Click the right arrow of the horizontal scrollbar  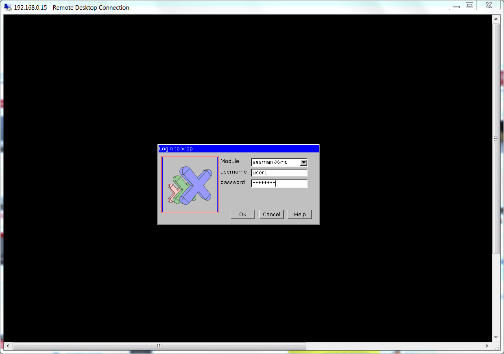(488, 346)
